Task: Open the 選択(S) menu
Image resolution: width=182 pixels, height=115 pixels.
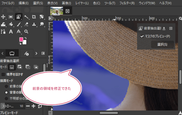Action: tap(38, 3)
